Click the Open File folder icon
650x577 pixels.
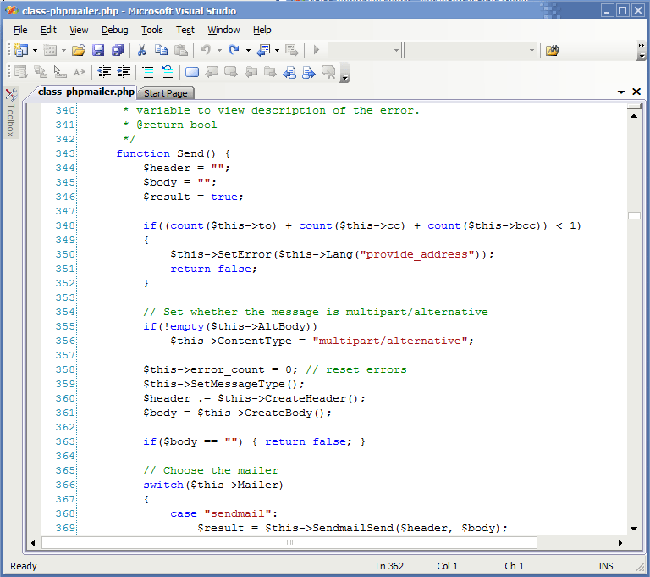[x=79, y=50]
